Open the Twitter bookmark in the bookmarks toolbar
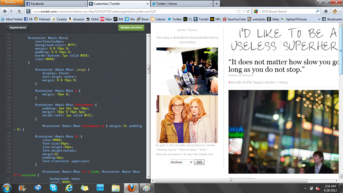Screen dimensions: 343x193 (175, 19)
